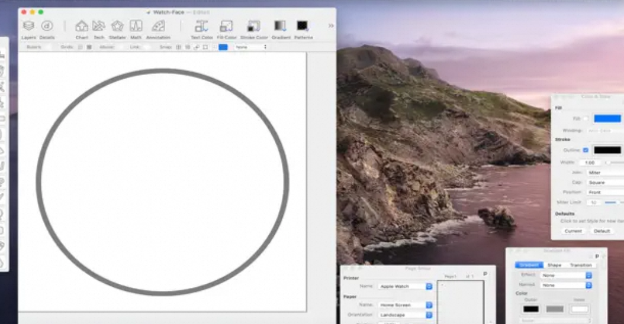Click the Current defaults button

574,231
